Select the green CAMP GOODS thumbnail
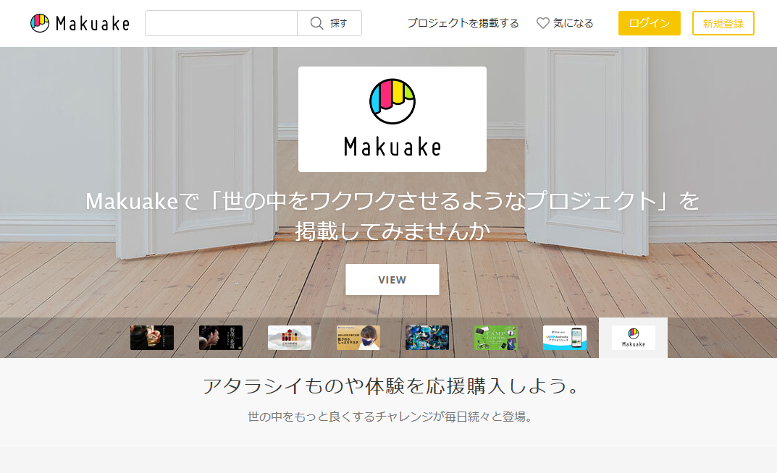This screenshot has width=777, height=473. 495,338
